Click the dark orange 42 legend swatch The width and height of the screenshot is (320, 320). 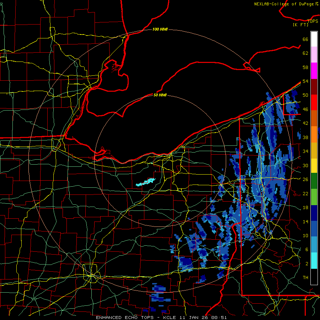tap(314, 118)
